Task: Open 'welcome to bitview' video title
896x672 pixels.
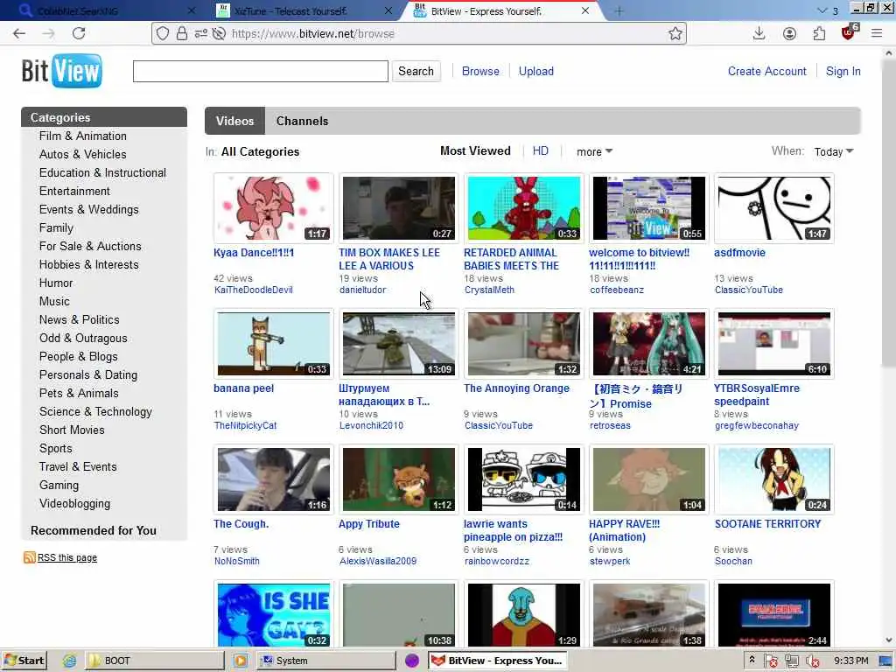Action: click(x=639, y=259)
